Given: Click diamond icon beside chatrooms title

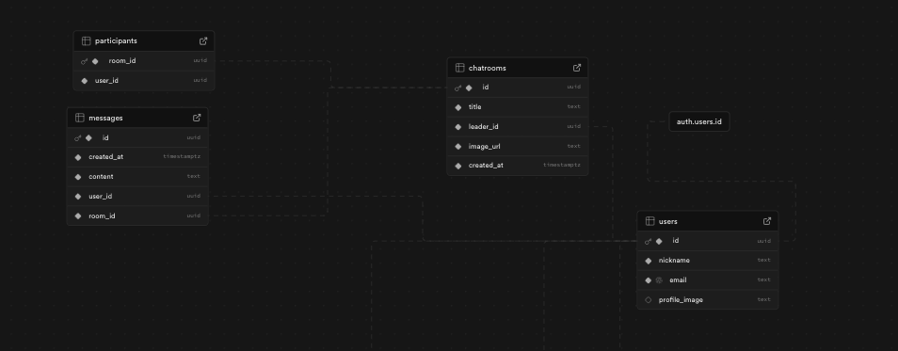Looking at the screenshot, I should click(458, 107).
